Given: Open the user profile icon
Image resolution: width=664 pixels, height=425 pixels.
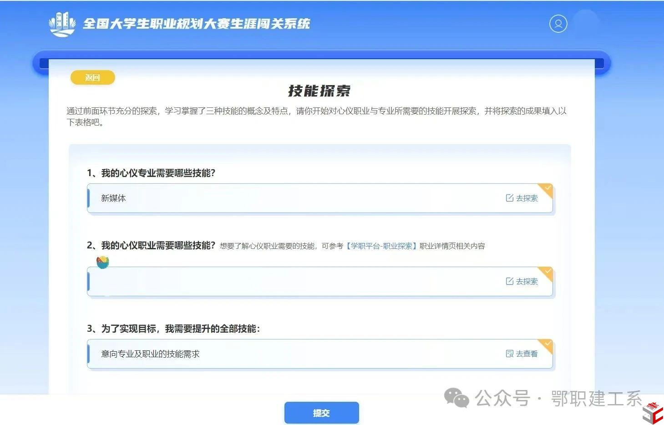Looking at the screenshot, I should point(558,24).
